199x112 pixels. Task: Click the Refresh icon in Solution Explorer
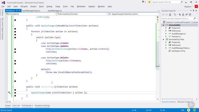(x=183, y=15)
